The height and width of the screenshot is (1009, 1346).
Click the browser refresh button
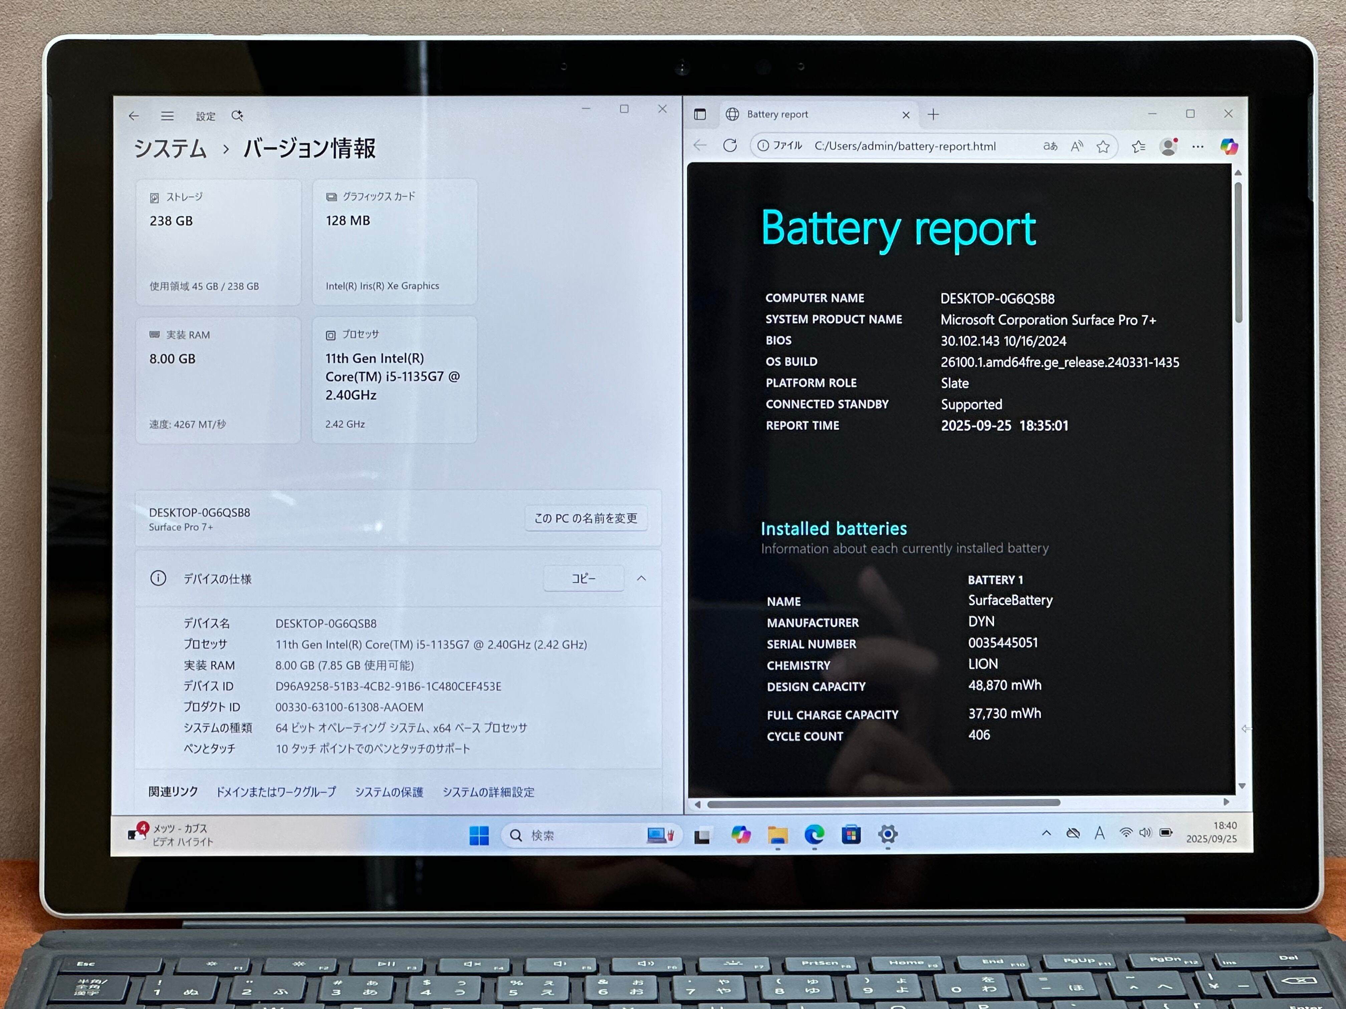coord(730,145)
